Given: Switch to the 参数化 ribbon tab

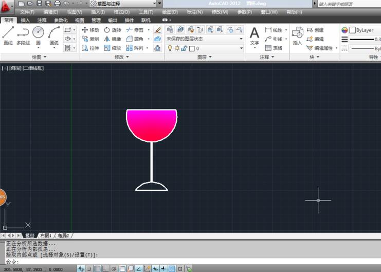Looking at the screenshot, I should [x=61, y=20].
